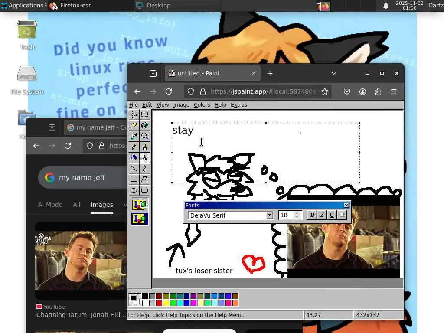The image size is (444, 333).
Task: Toggle Bold in the Fonts window
Action: pos(312,215)
